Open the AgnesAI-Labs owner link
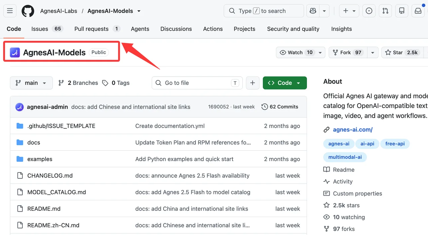 [59, 11]
